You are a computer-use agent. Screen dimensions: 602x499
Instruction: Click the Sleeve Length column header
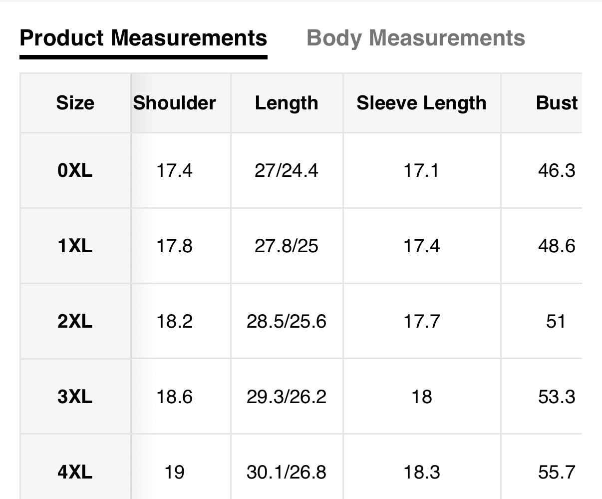pyautogui.click(x=421, y=103)
